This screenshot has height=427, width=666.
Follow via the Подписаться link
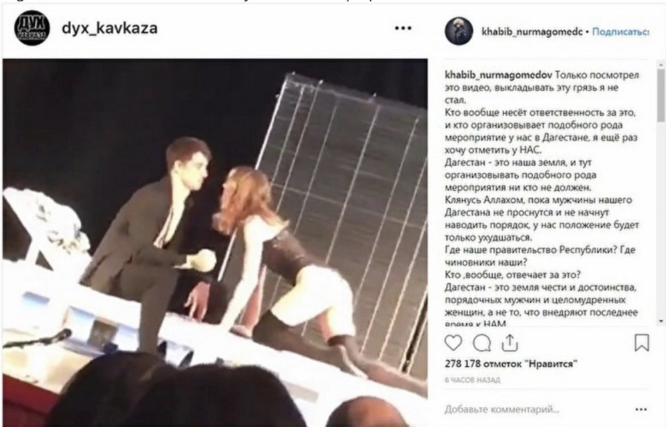pos(620,32)
